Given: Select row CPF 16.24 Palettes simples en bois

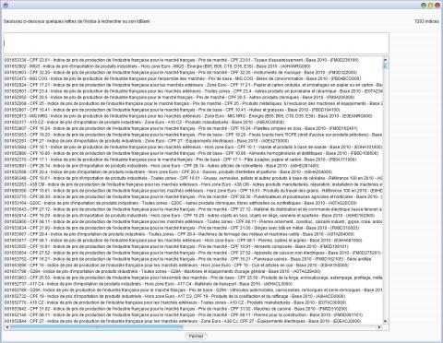Looking at the screenshot, I should [x=193, y=128].
